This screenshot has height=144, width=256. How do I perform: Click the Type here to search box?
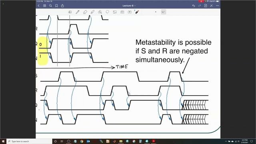(29, 141)
